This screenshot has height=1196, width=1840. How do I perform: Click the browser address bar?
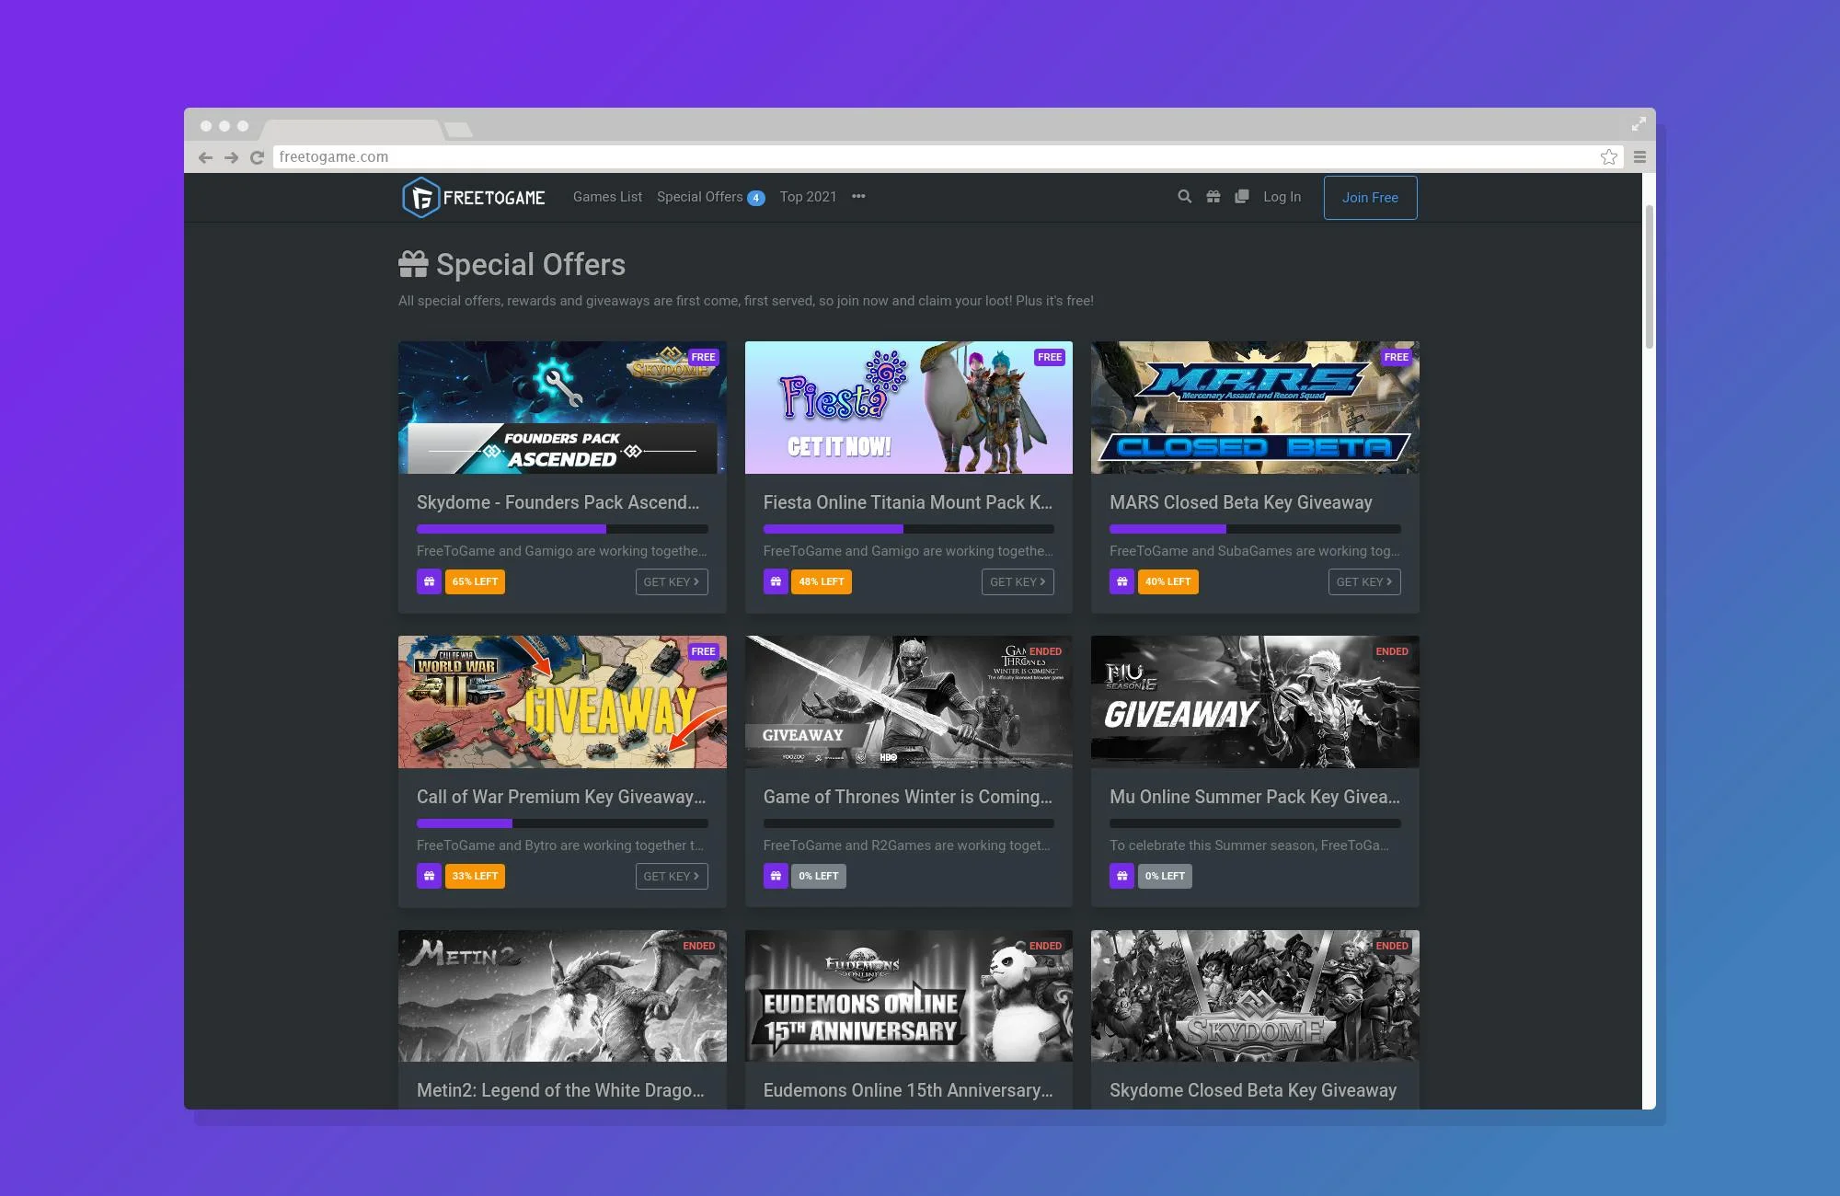[948, 157]
